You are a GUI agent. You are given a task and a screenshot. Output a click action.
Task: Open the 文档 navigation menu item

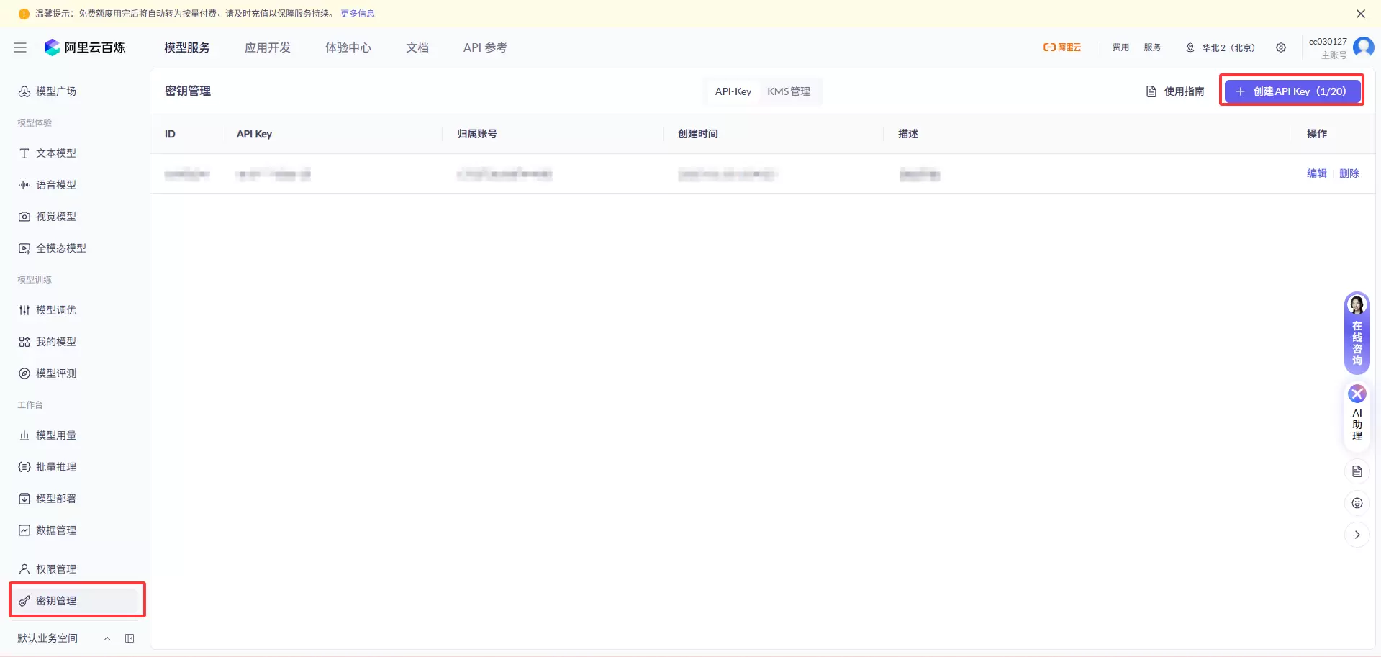[x=417, y=47]
